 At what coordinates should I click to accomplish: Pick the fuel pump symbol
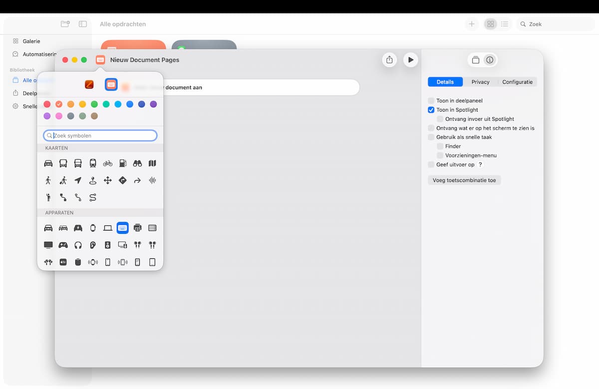coord(123,163)
